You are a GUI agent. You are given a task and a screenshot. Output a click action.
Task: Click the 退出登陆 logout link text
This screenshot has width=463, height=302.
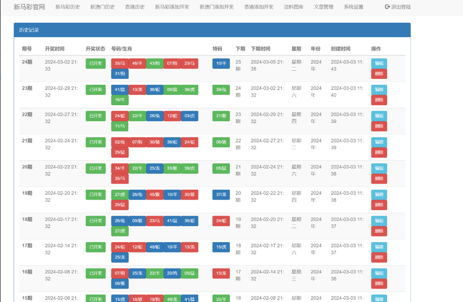pos(401,7)
